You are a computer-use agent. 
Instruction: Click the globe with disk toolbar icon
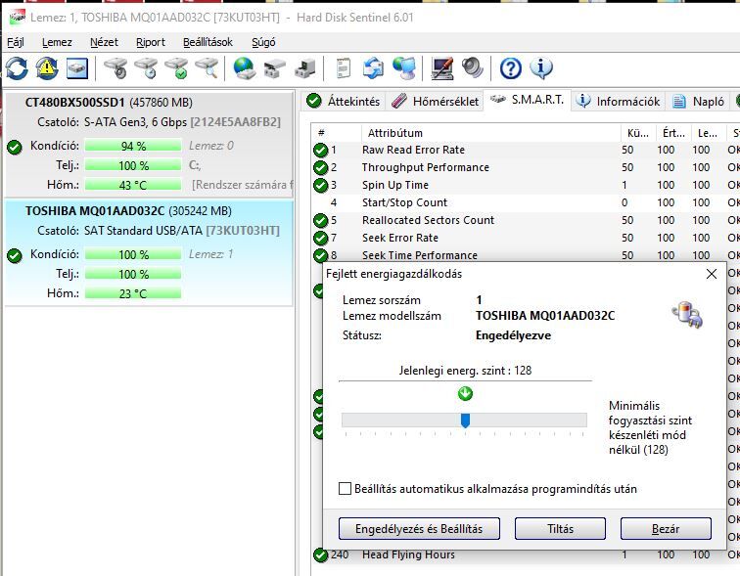tap(245, 68)
